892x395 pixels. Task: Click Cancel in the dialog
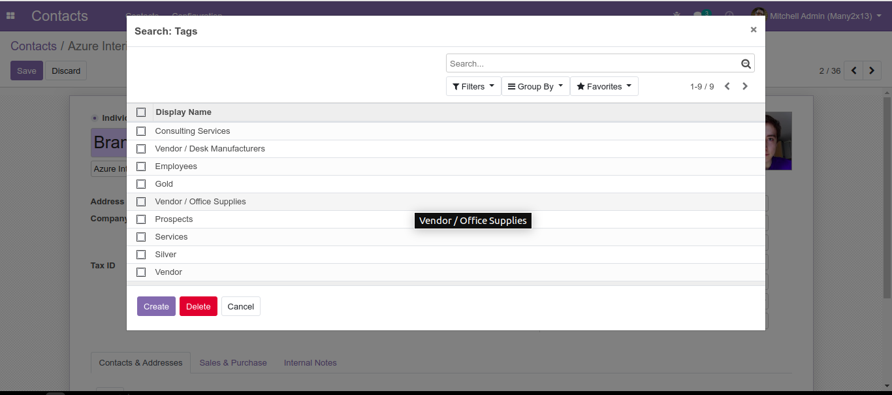pyautogui.click(x=240, y=306)
